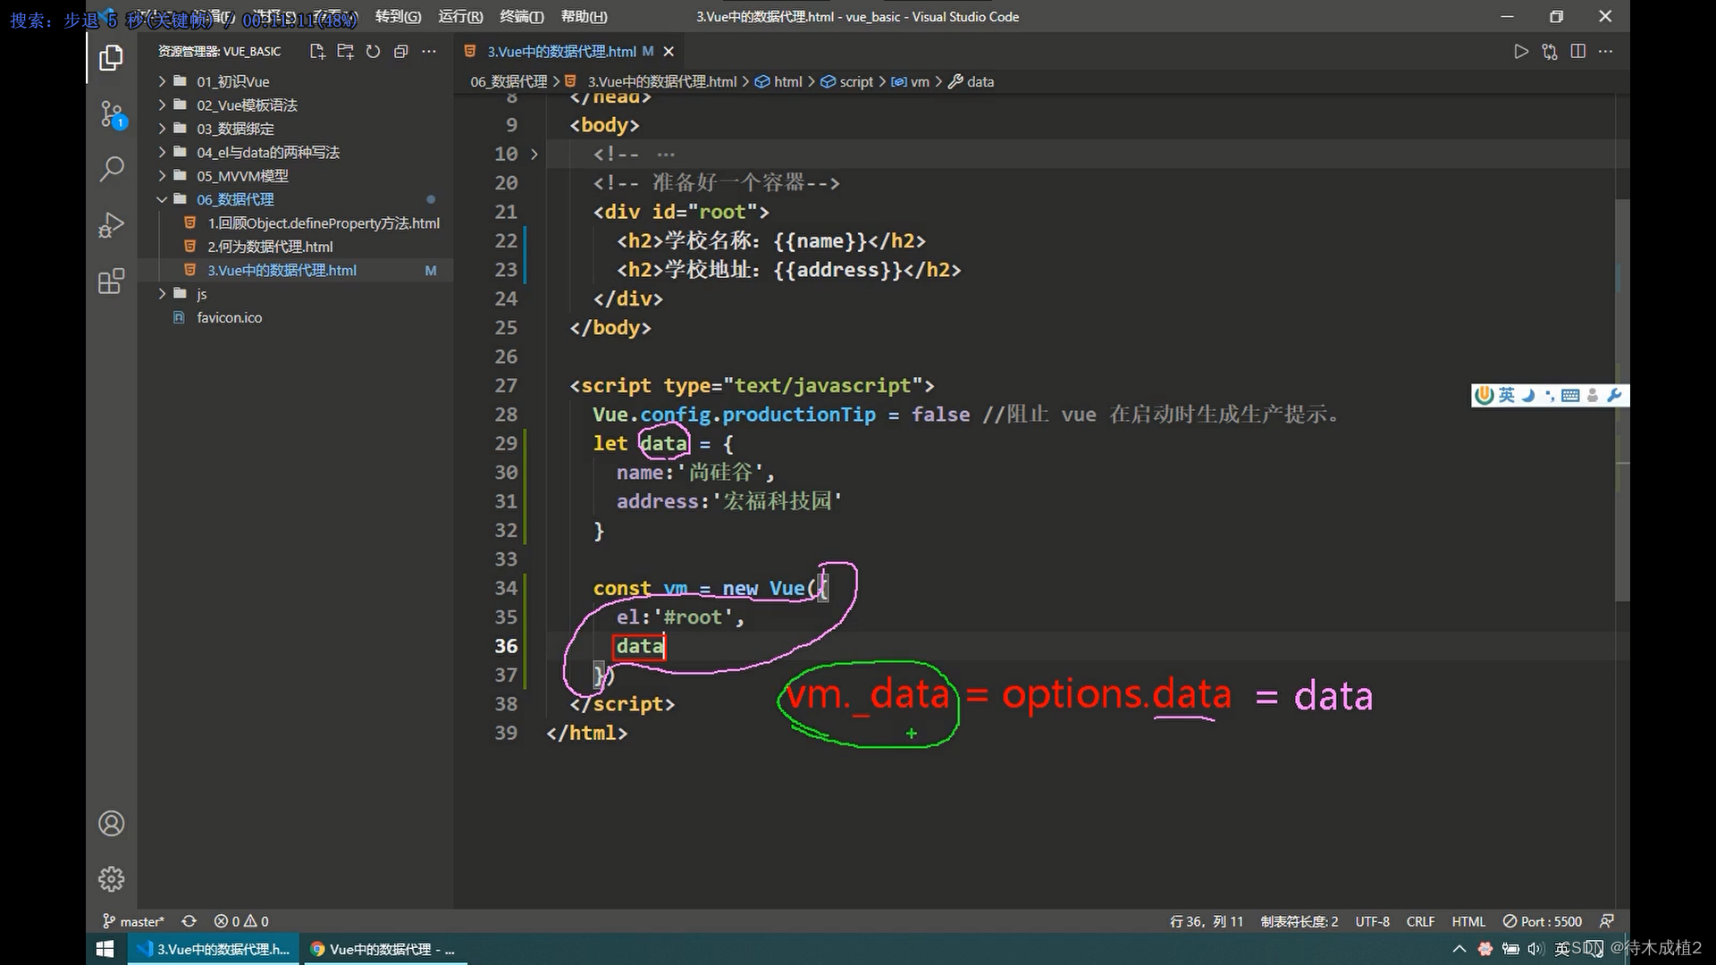Open favicon.ico file
Image resolution: width=1716 pixels, height=965 pixels.
[295, 318]
